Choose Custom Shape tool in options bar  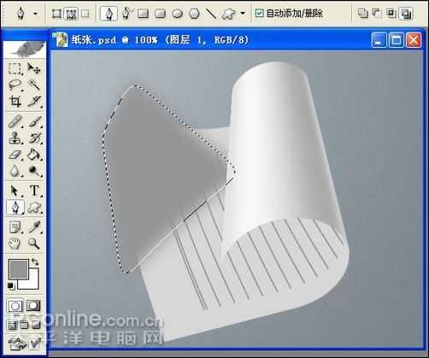point(229,13)
